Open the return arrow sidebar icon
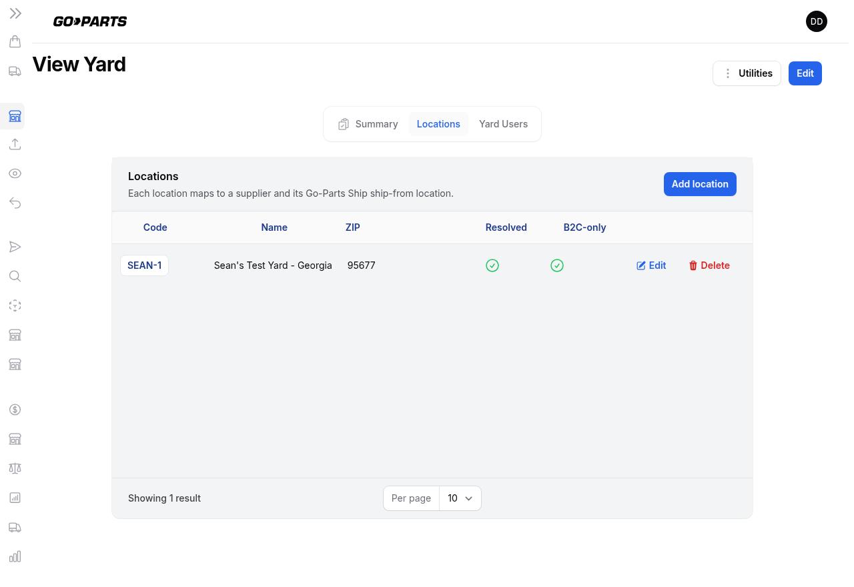This screenshot has width=854, height=587. coord(15,203)
